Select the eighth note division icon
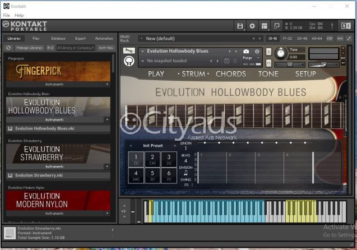 pos(186,173)
